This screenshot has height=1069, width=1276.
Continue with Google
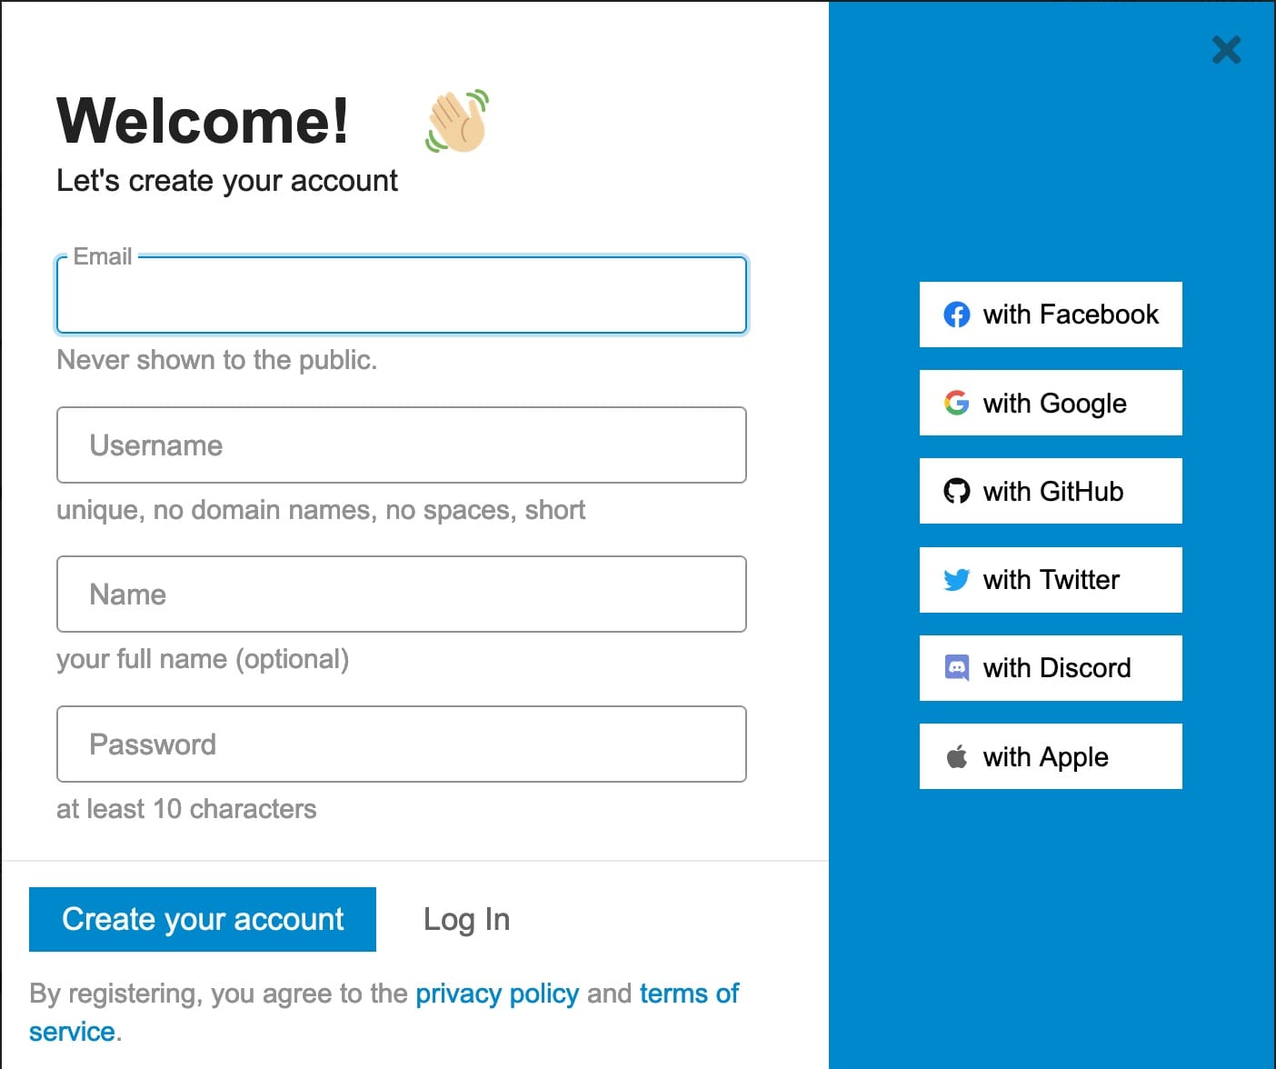[1051, 403]
